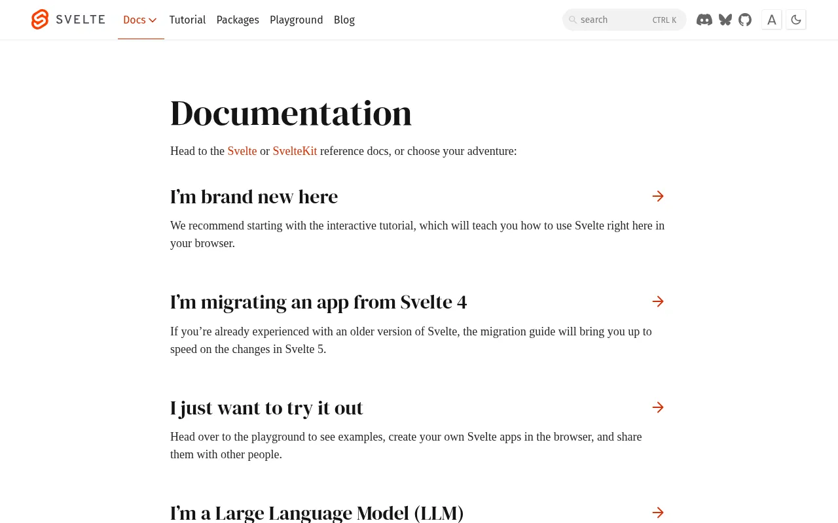Open the Tutorial nav item
This screenshot has width=838, height=523.
pos(187,20)
